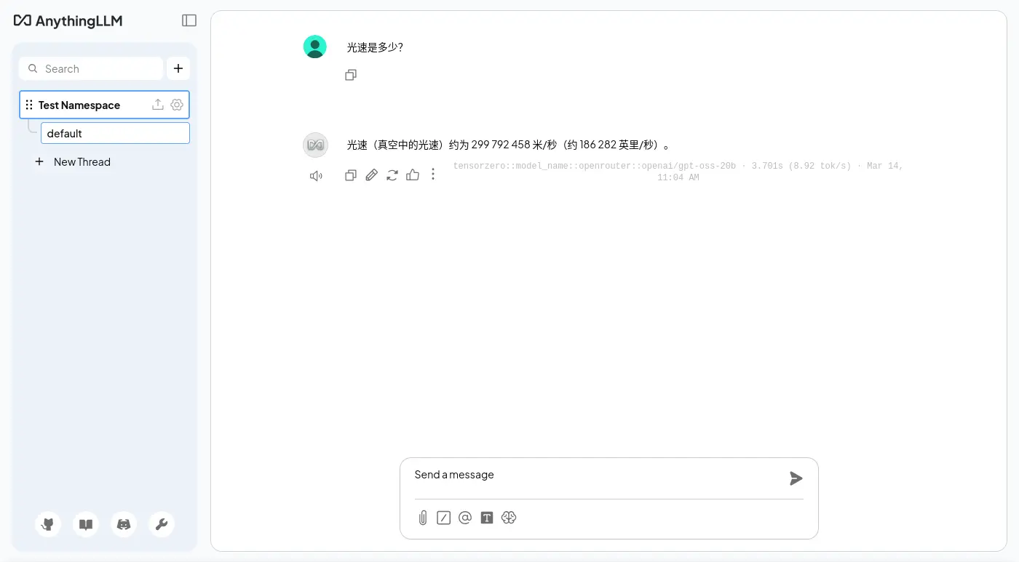Create new workspace with plus button
This screenshot has height=562, width=1019.
[x=178, y=69]
